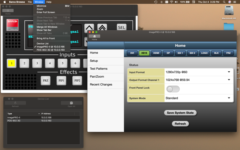The height and width of the screenshot is (150, 240).
Task: Toggle the LOGO button
Action: coord(204,53)
